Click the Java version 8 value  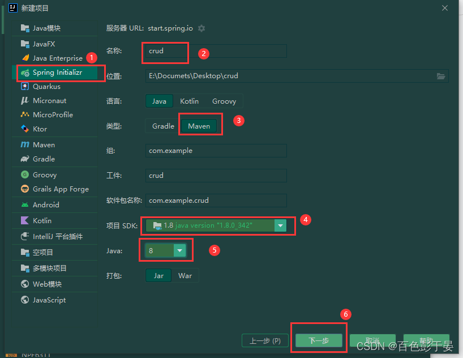pos(151,251)
